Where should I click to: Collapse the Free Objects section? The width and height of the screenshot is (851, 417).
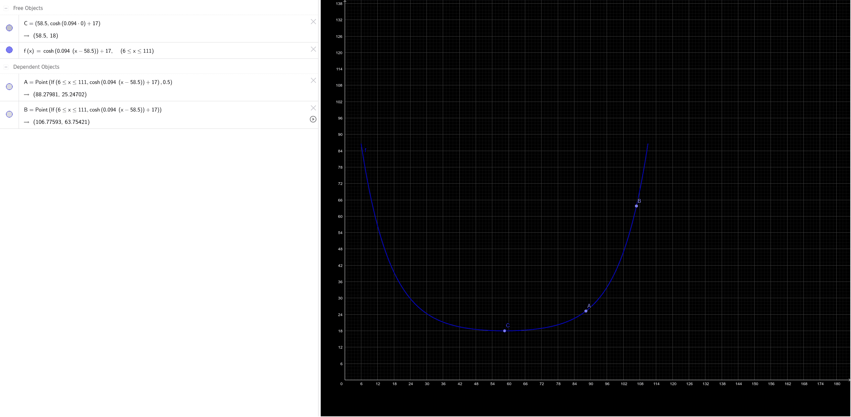[6, 8]
